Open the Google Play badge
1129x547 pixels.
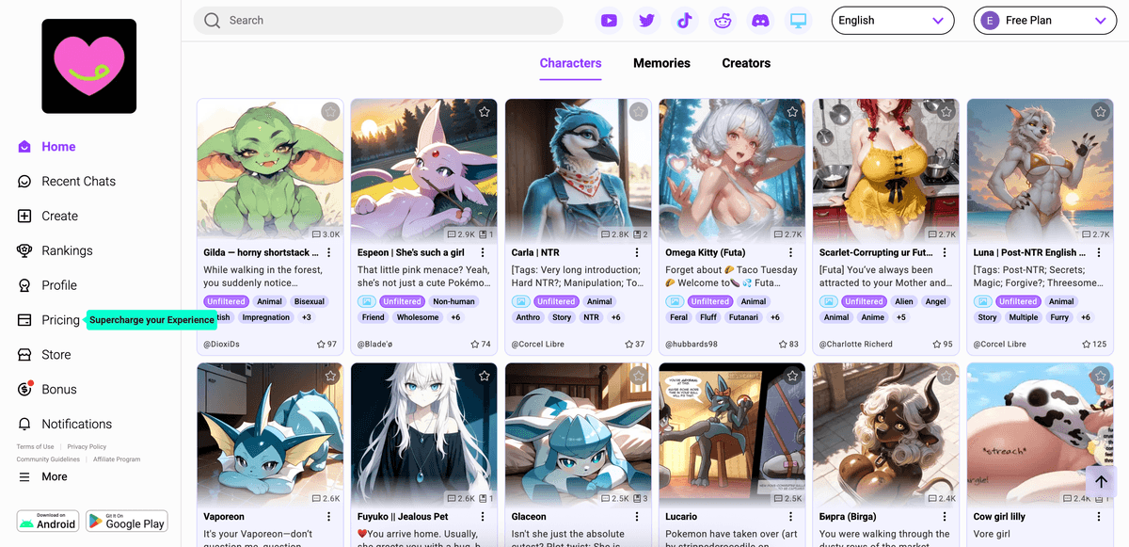(x=126, y=521)
